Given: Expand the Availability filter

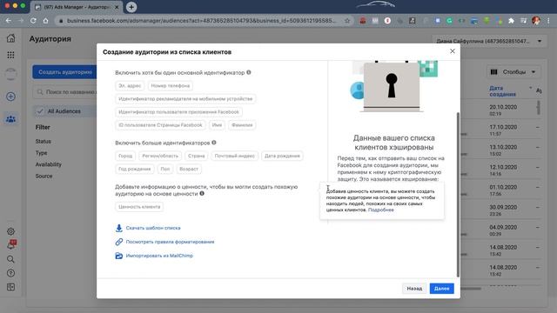Looking at the screenshot, I should pos(49,164).
